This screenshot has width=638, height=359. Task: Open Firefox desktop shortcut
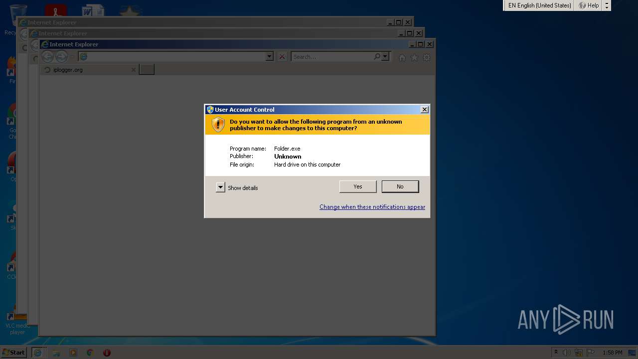(11, 70)
